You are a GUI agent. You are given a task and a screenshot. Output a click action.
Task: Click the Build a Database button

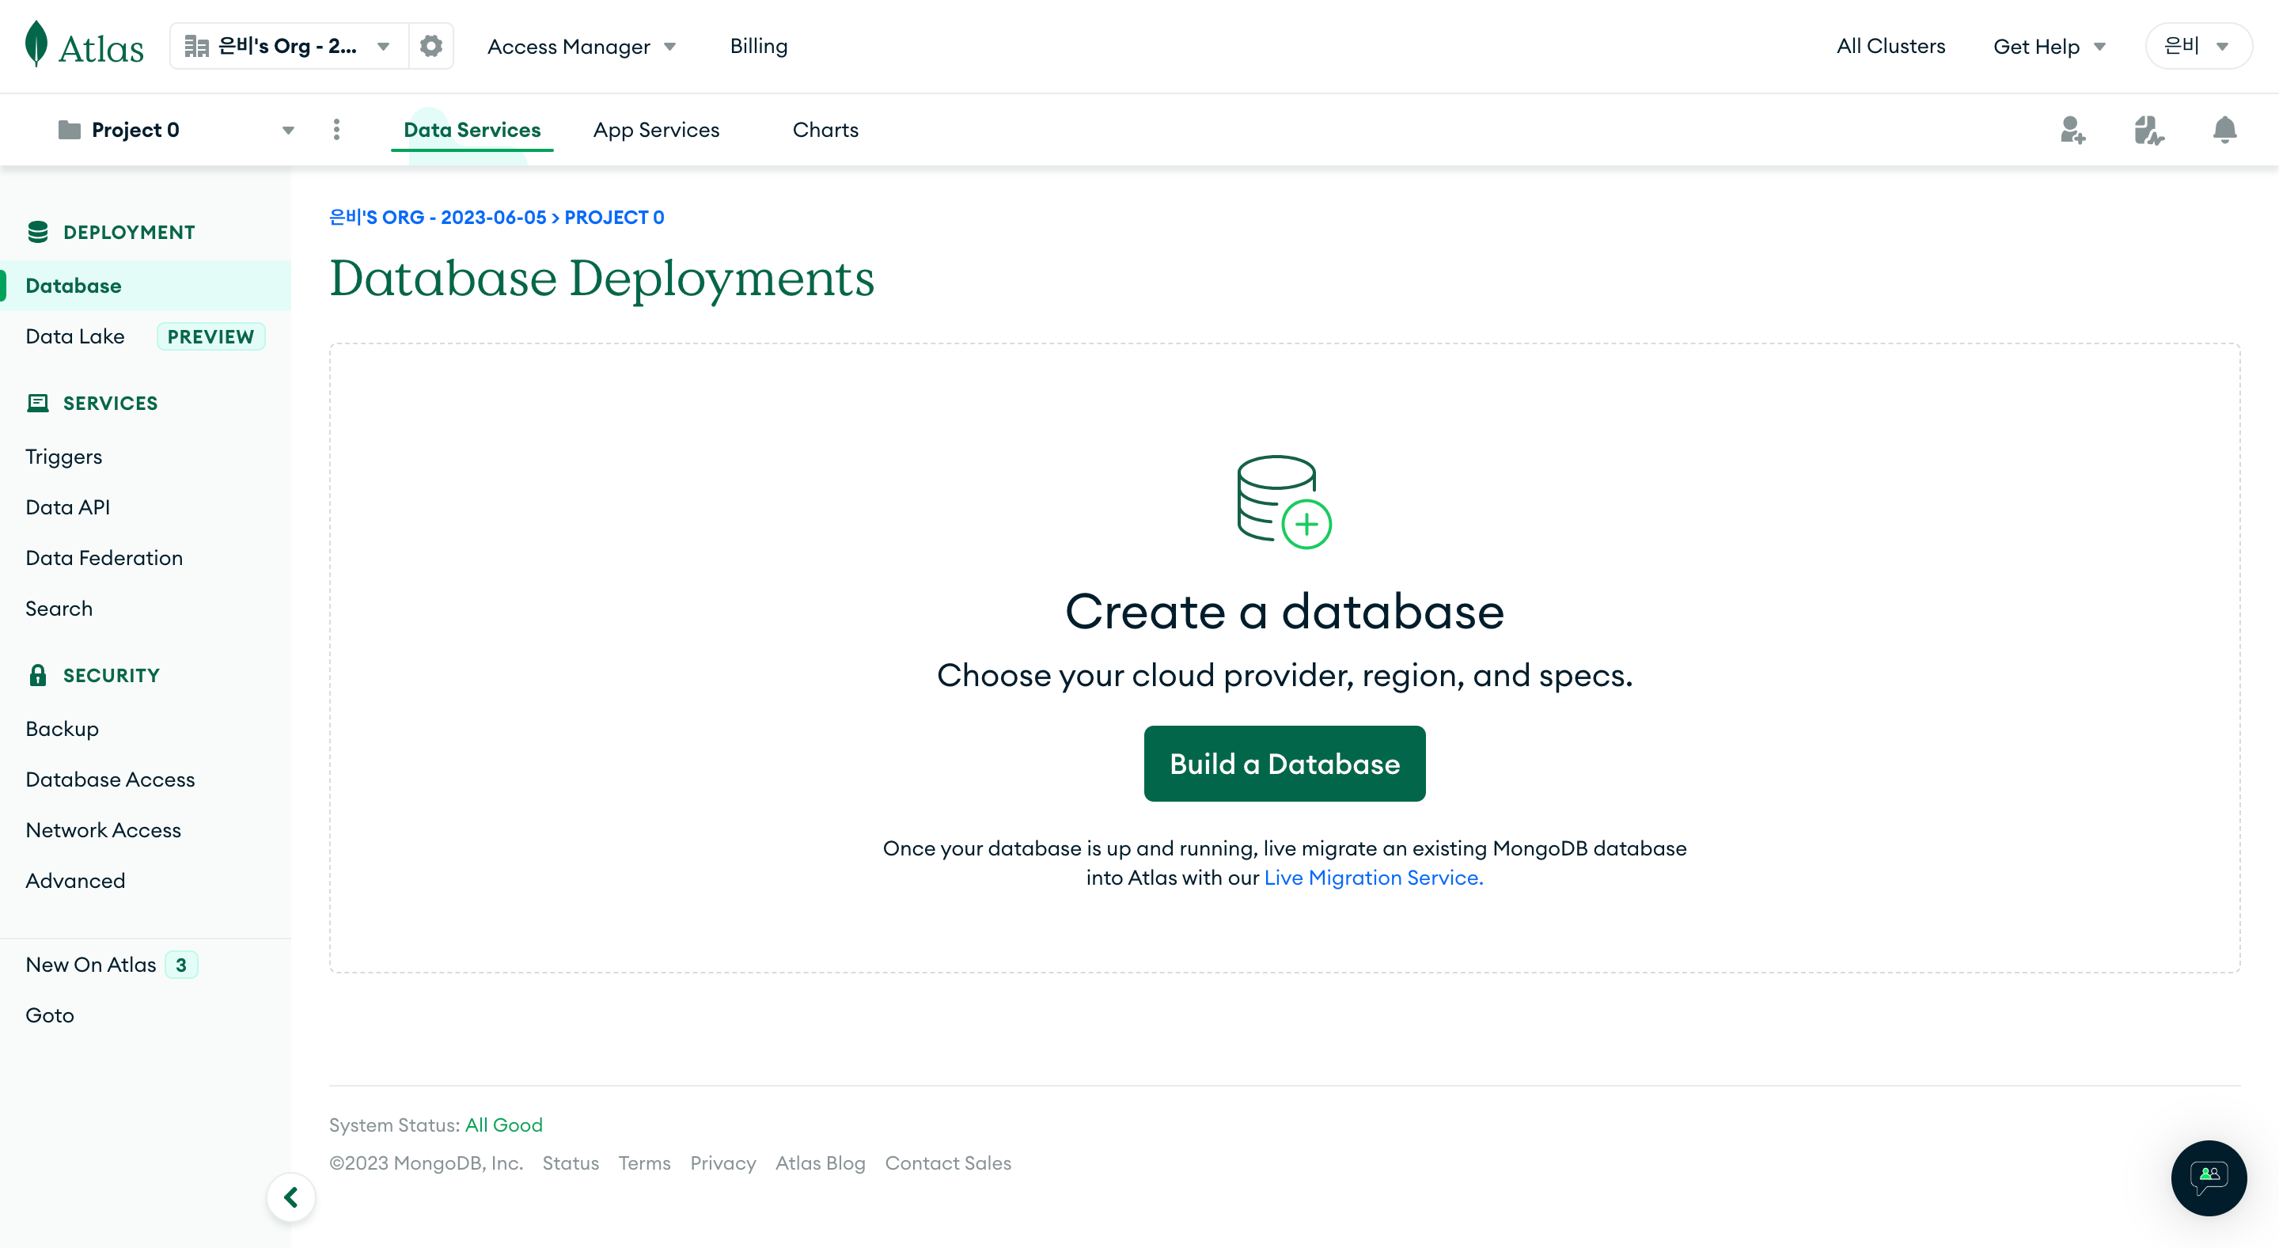tap(1284, 764)
